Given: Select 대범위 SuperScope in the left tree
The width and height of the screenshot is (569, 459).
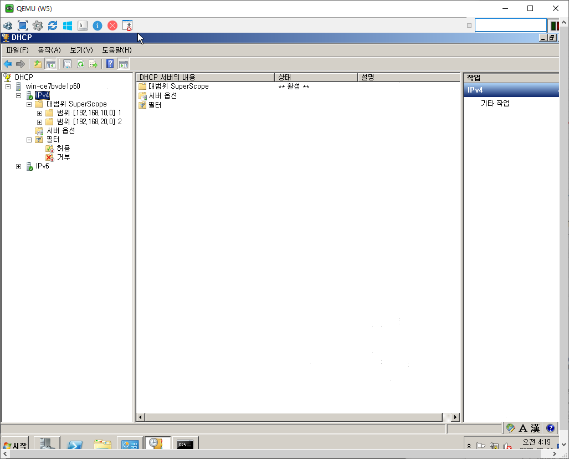Looking at the screenshot, I should click(76, 104).
